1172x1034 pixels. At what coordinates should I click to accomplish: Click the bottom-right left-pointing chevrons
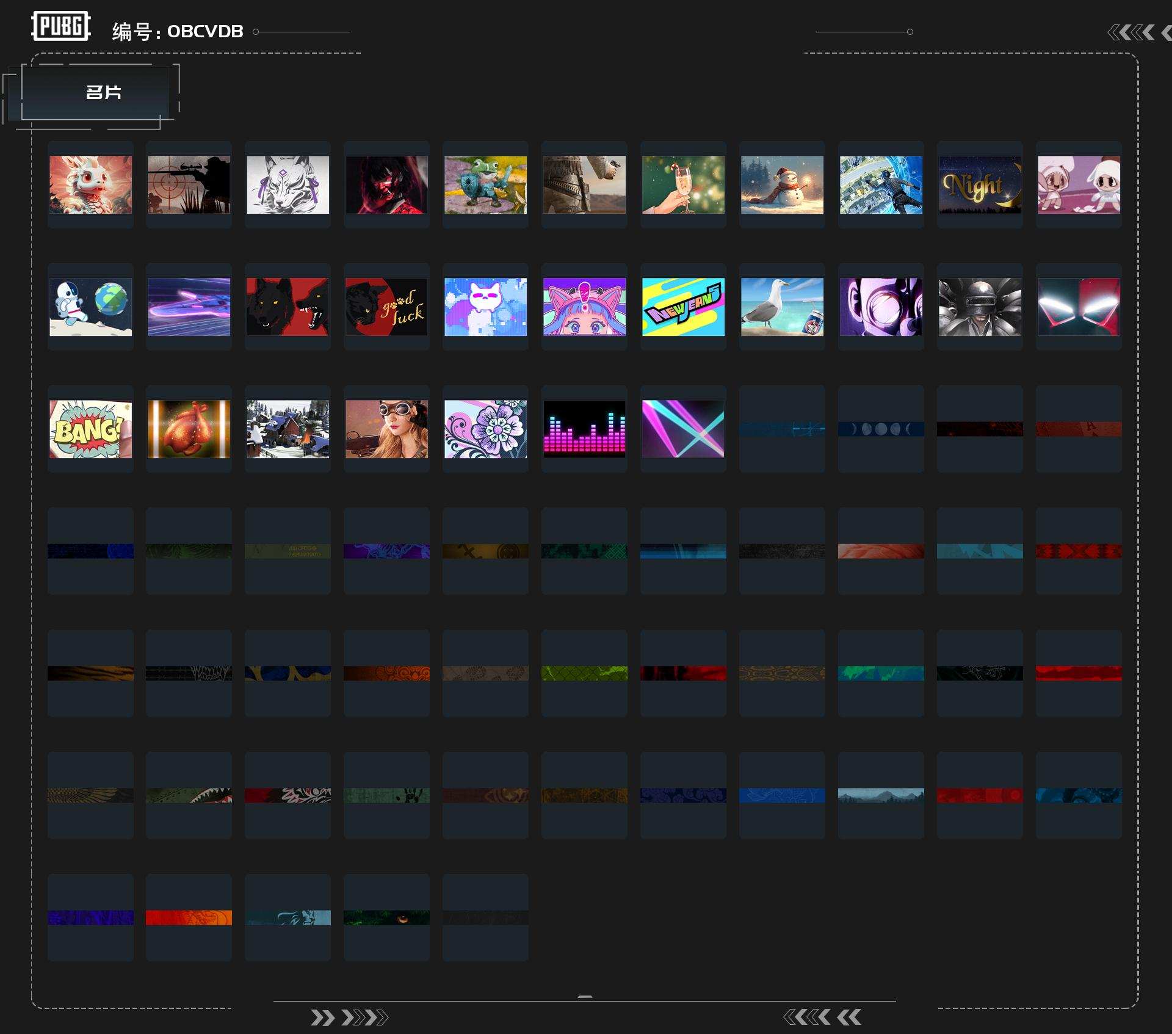[822, 1017]
